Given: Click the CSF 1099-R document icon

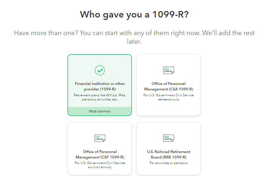Looking at the screenshot, I should (x=100, y=138).
